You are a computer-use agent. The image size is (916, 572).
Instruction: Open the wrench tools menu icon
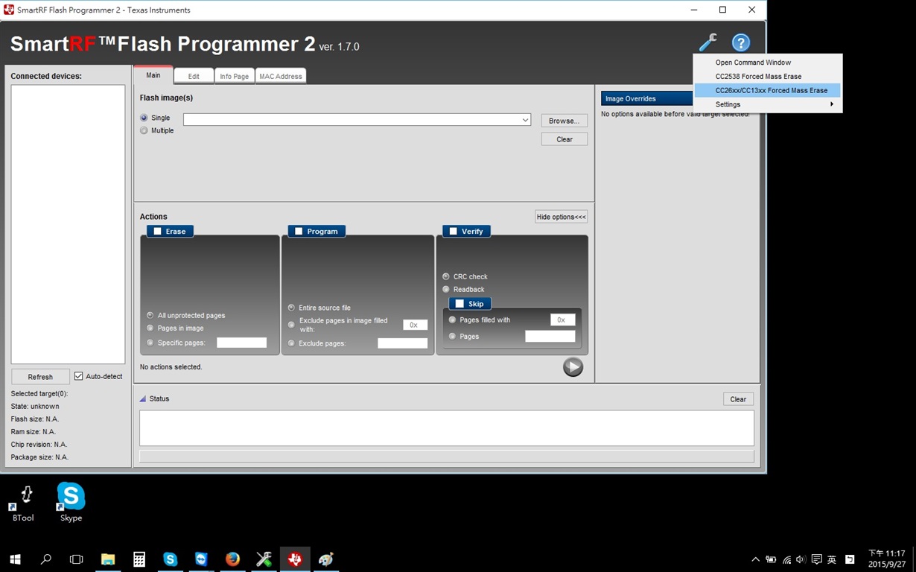707,42
